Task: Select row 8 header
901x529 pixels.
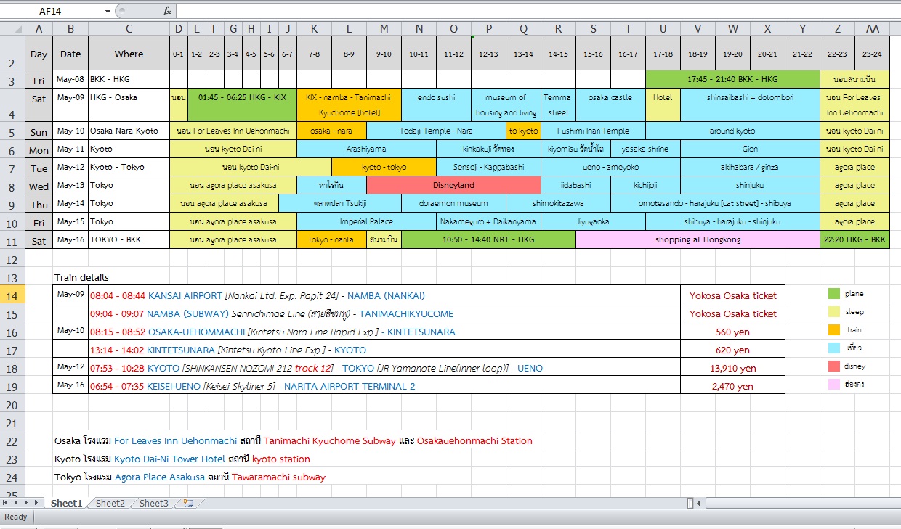Action: (12, 186)
